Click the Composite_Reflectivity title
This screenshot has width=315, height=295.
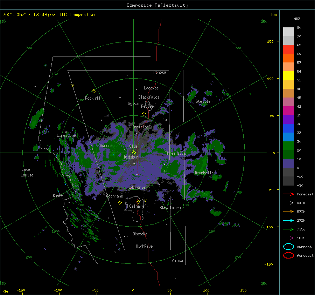point(157,5)
